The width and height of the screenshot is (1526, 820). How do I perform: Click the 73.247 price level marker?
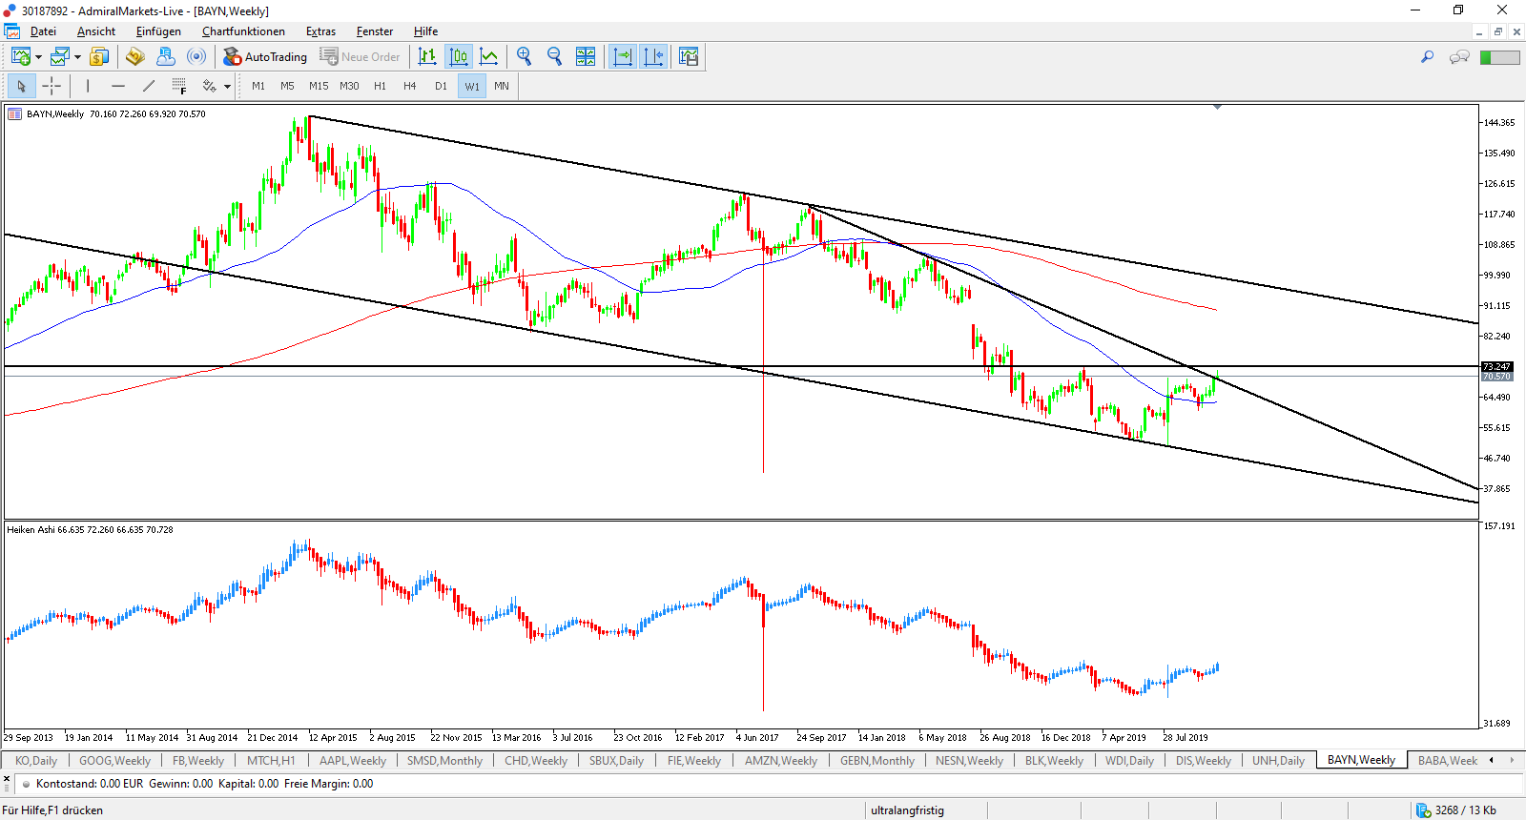coord(1495,367)
